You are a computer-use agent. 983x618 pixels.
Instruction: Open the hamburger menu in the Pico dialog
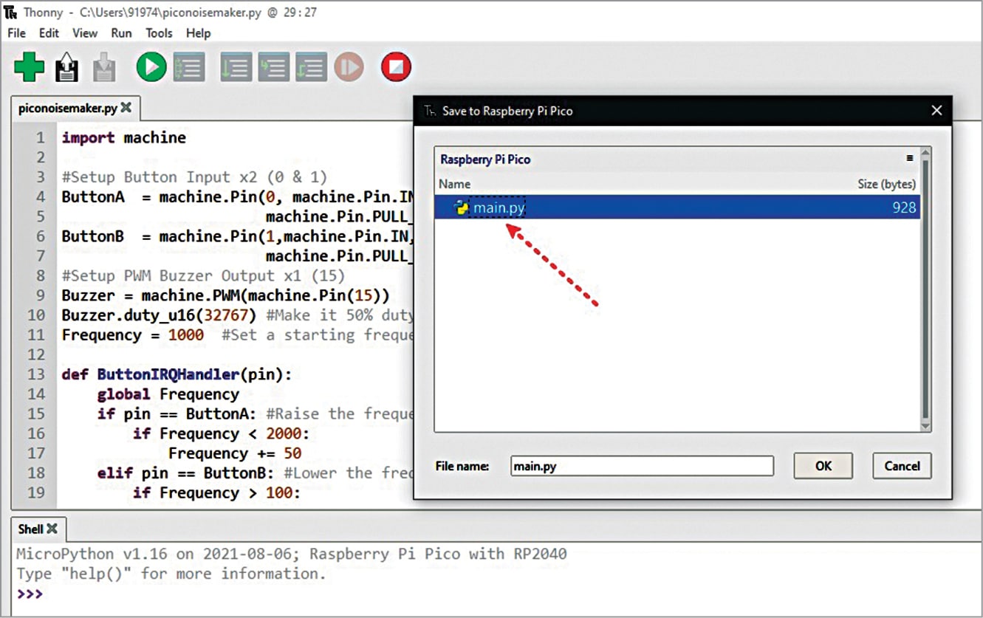[909, 159]
